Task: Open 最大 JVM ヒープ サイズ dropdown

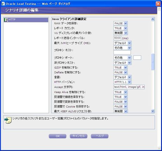Action: 122,43
